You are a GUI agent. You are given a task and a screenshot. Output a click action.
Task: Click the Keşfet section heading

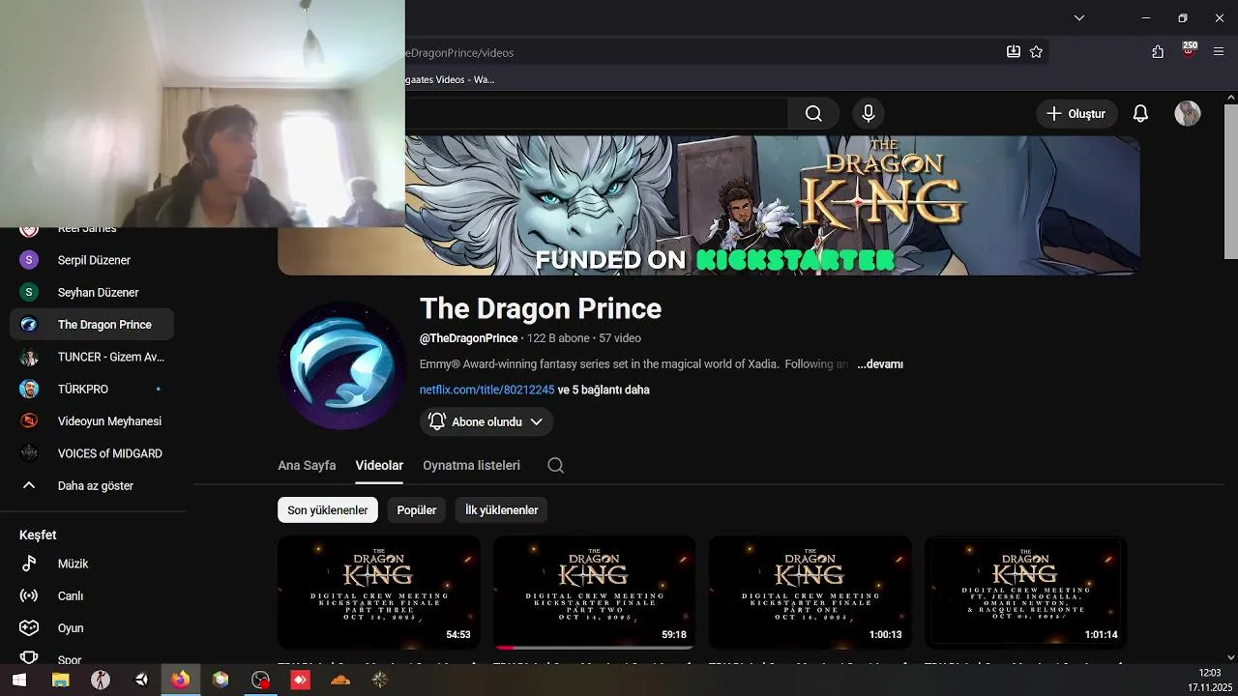tap(38, 535)
